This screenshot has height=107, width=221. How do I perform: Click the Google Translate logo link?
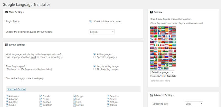(x=168, y=76)
